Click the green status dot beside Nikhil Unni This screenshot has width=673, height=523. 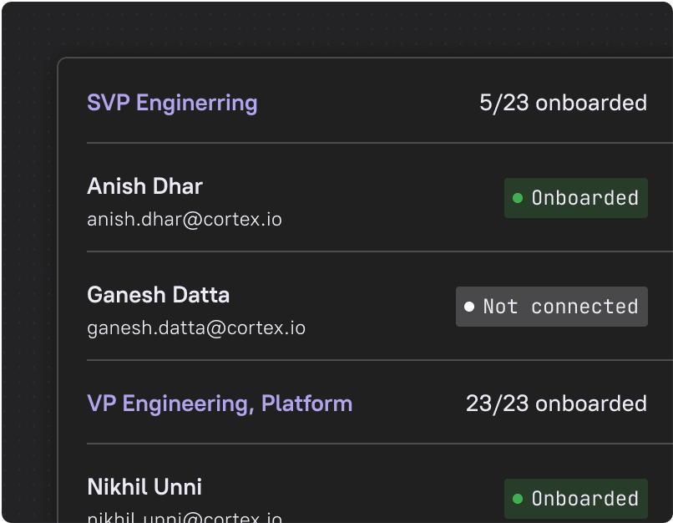click(518, 499)
